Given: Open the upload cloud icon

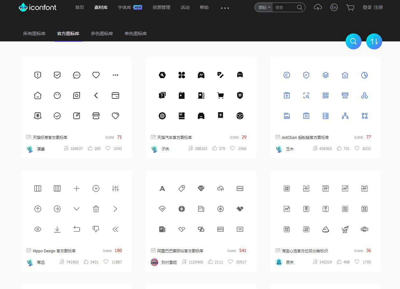Looking at the screenshot, I should click(x=318, y=7).
